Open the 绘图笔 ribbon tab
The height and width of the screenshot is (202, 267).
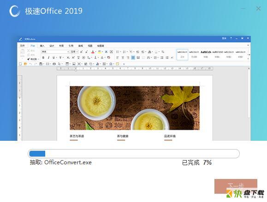click(101, 46)
